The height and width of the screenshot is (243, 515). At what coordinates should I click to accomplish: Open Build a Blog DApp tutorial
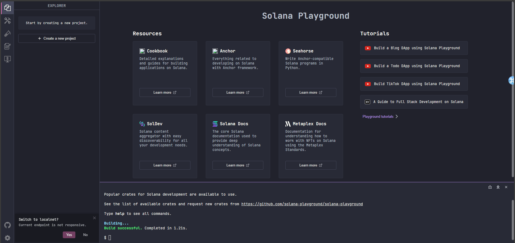pyautogui.click(x=414, y=48)
